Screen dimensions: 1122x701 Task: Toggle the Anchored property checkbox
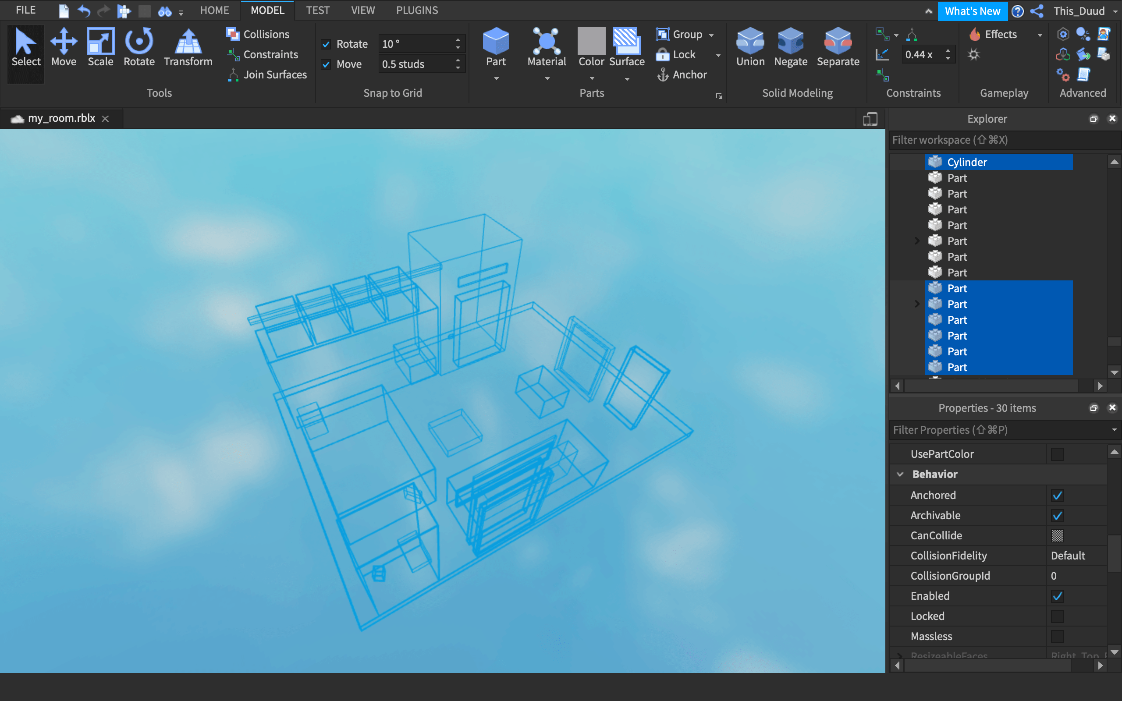(1057, 495)
